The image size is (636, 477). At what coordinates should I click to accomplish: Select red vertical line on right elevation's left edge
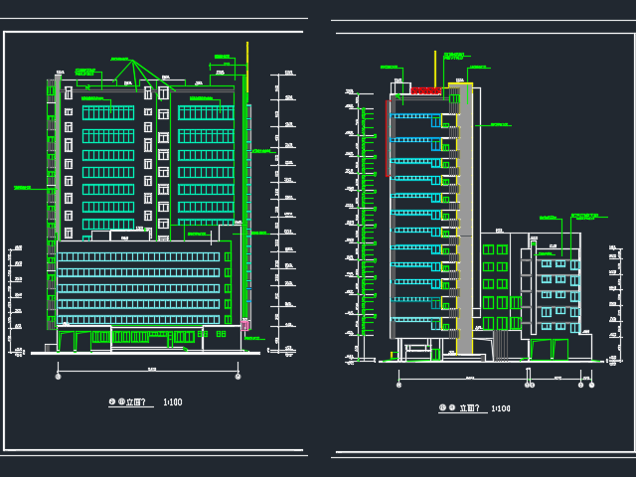tap(388, 136)
